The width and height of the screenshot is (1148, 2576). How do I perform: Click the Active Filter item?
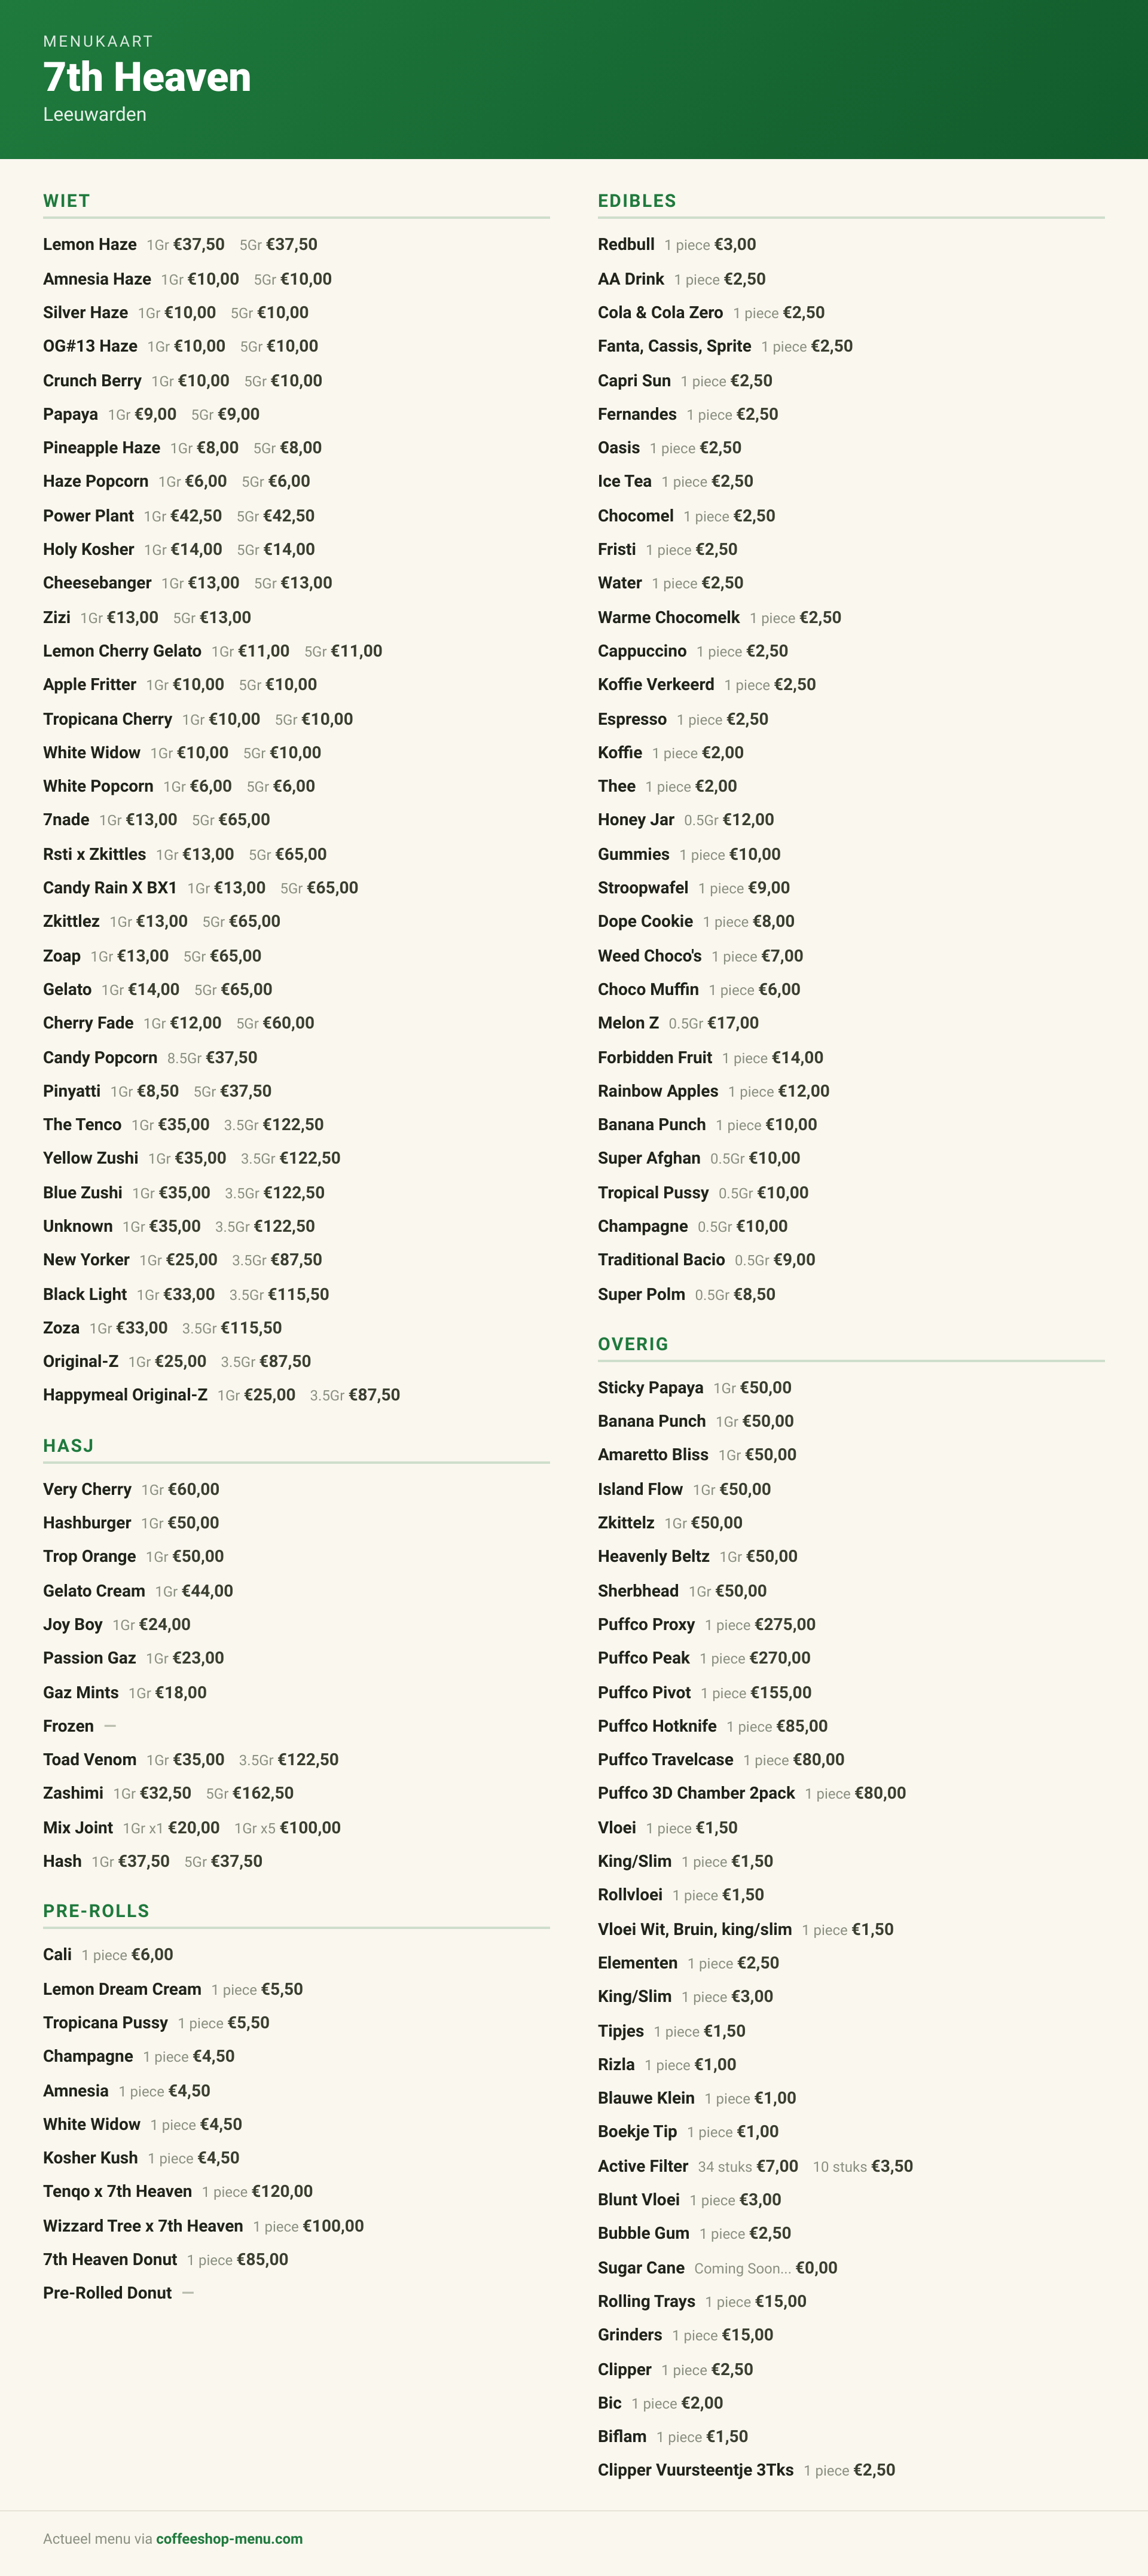point(755,2166)
